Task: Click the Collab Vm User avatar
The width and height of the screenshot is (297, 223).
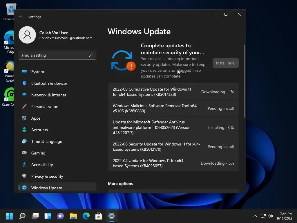Action: point(27,35)
